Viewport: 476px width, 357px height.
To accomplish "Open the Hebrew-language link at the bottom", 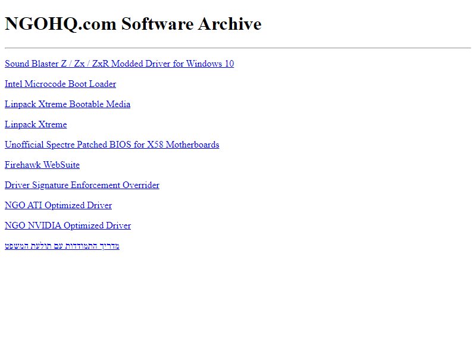I will pyautogui.click(x=62, y=246).
